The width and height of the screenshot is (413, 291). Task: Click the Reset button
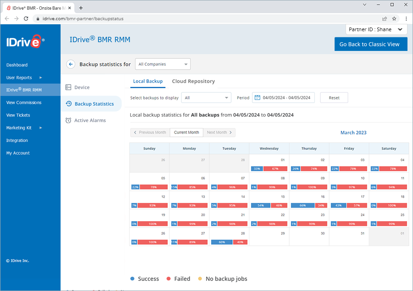pyautogui.click(x=334, y=98)
